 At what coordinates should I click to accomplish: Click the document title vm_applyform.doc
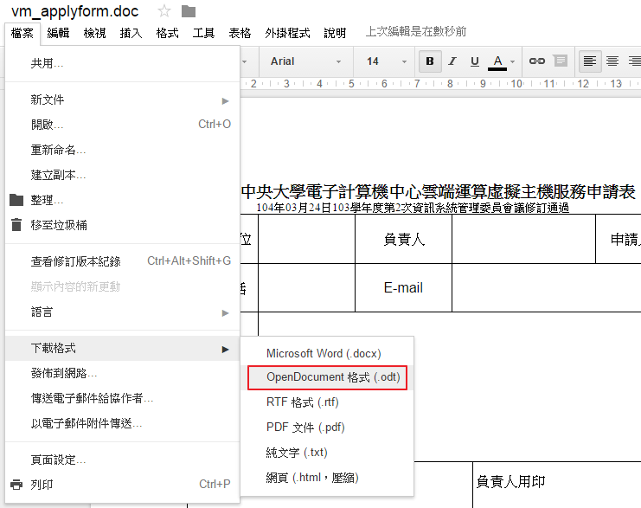(x=76, y=11)
